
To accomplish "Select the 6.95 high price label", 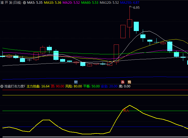I will [136, 8].
